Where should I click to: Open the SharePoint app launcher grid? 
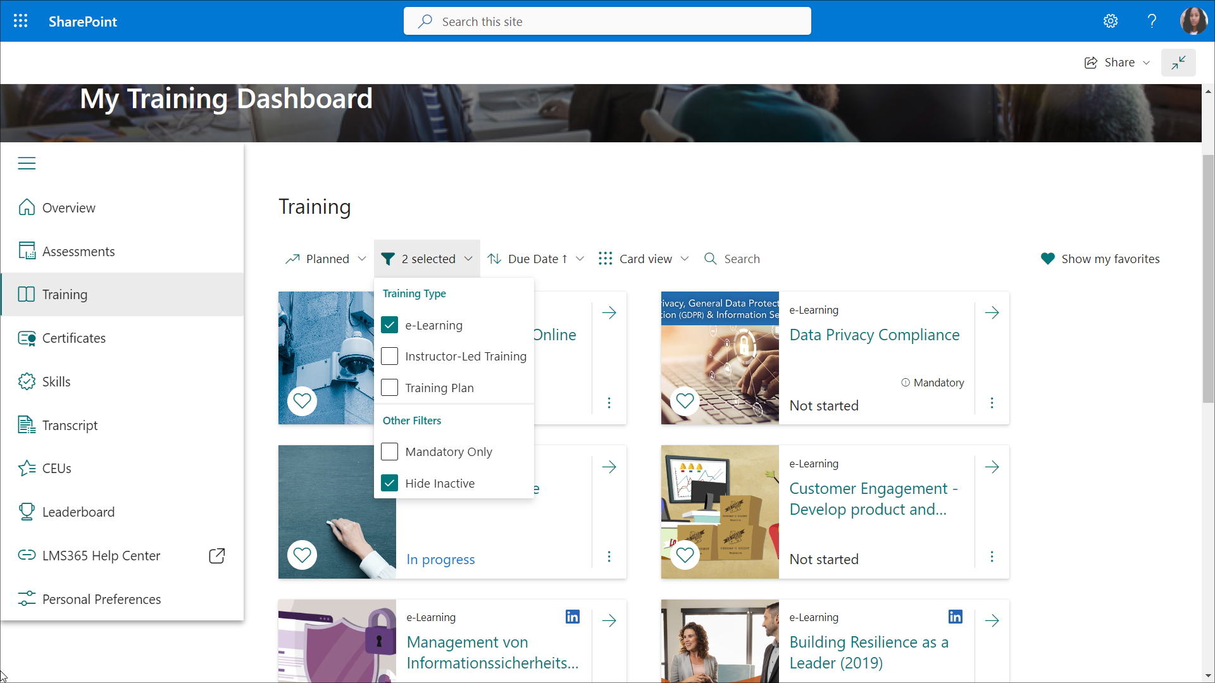coord(20,21)
